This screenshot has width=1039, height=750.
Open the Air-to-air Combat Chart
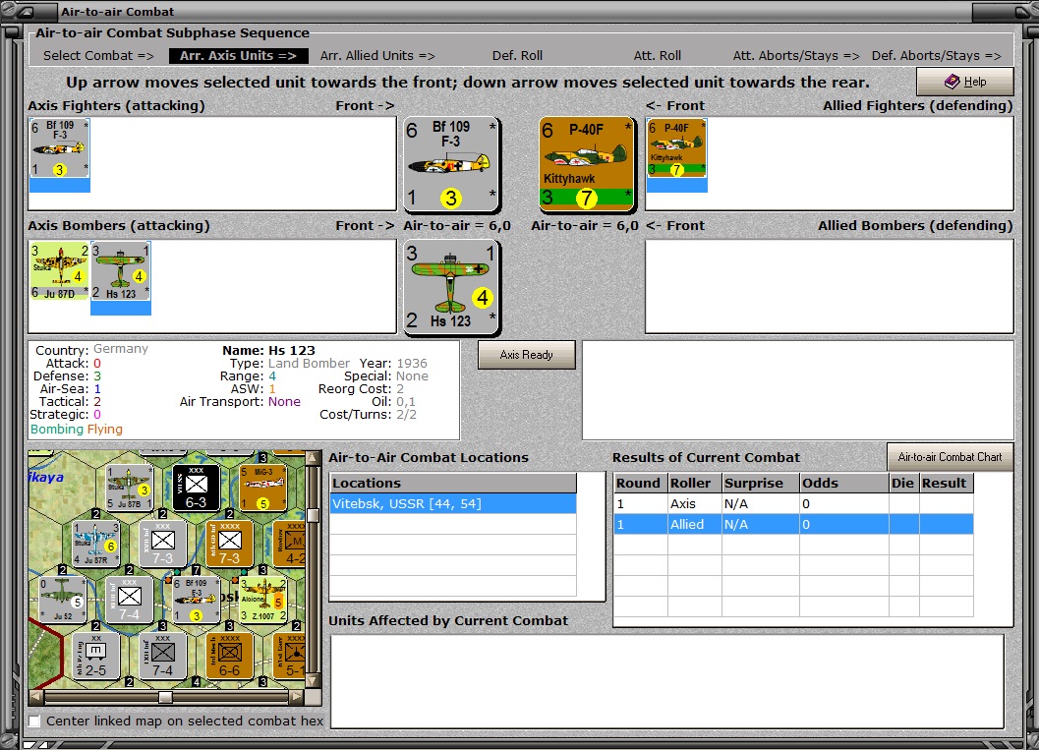(950, 457)
